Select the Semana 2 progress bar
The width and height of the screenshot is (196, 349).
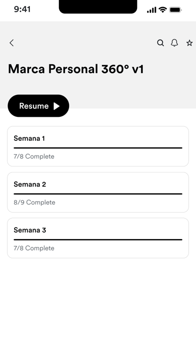pyautogui.click(x=98, y=194)
